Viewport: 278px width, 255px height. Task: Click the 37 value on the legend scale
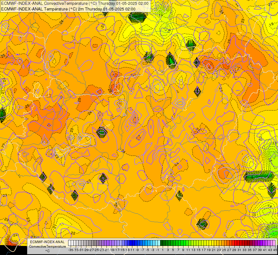[x=255, y=250]
